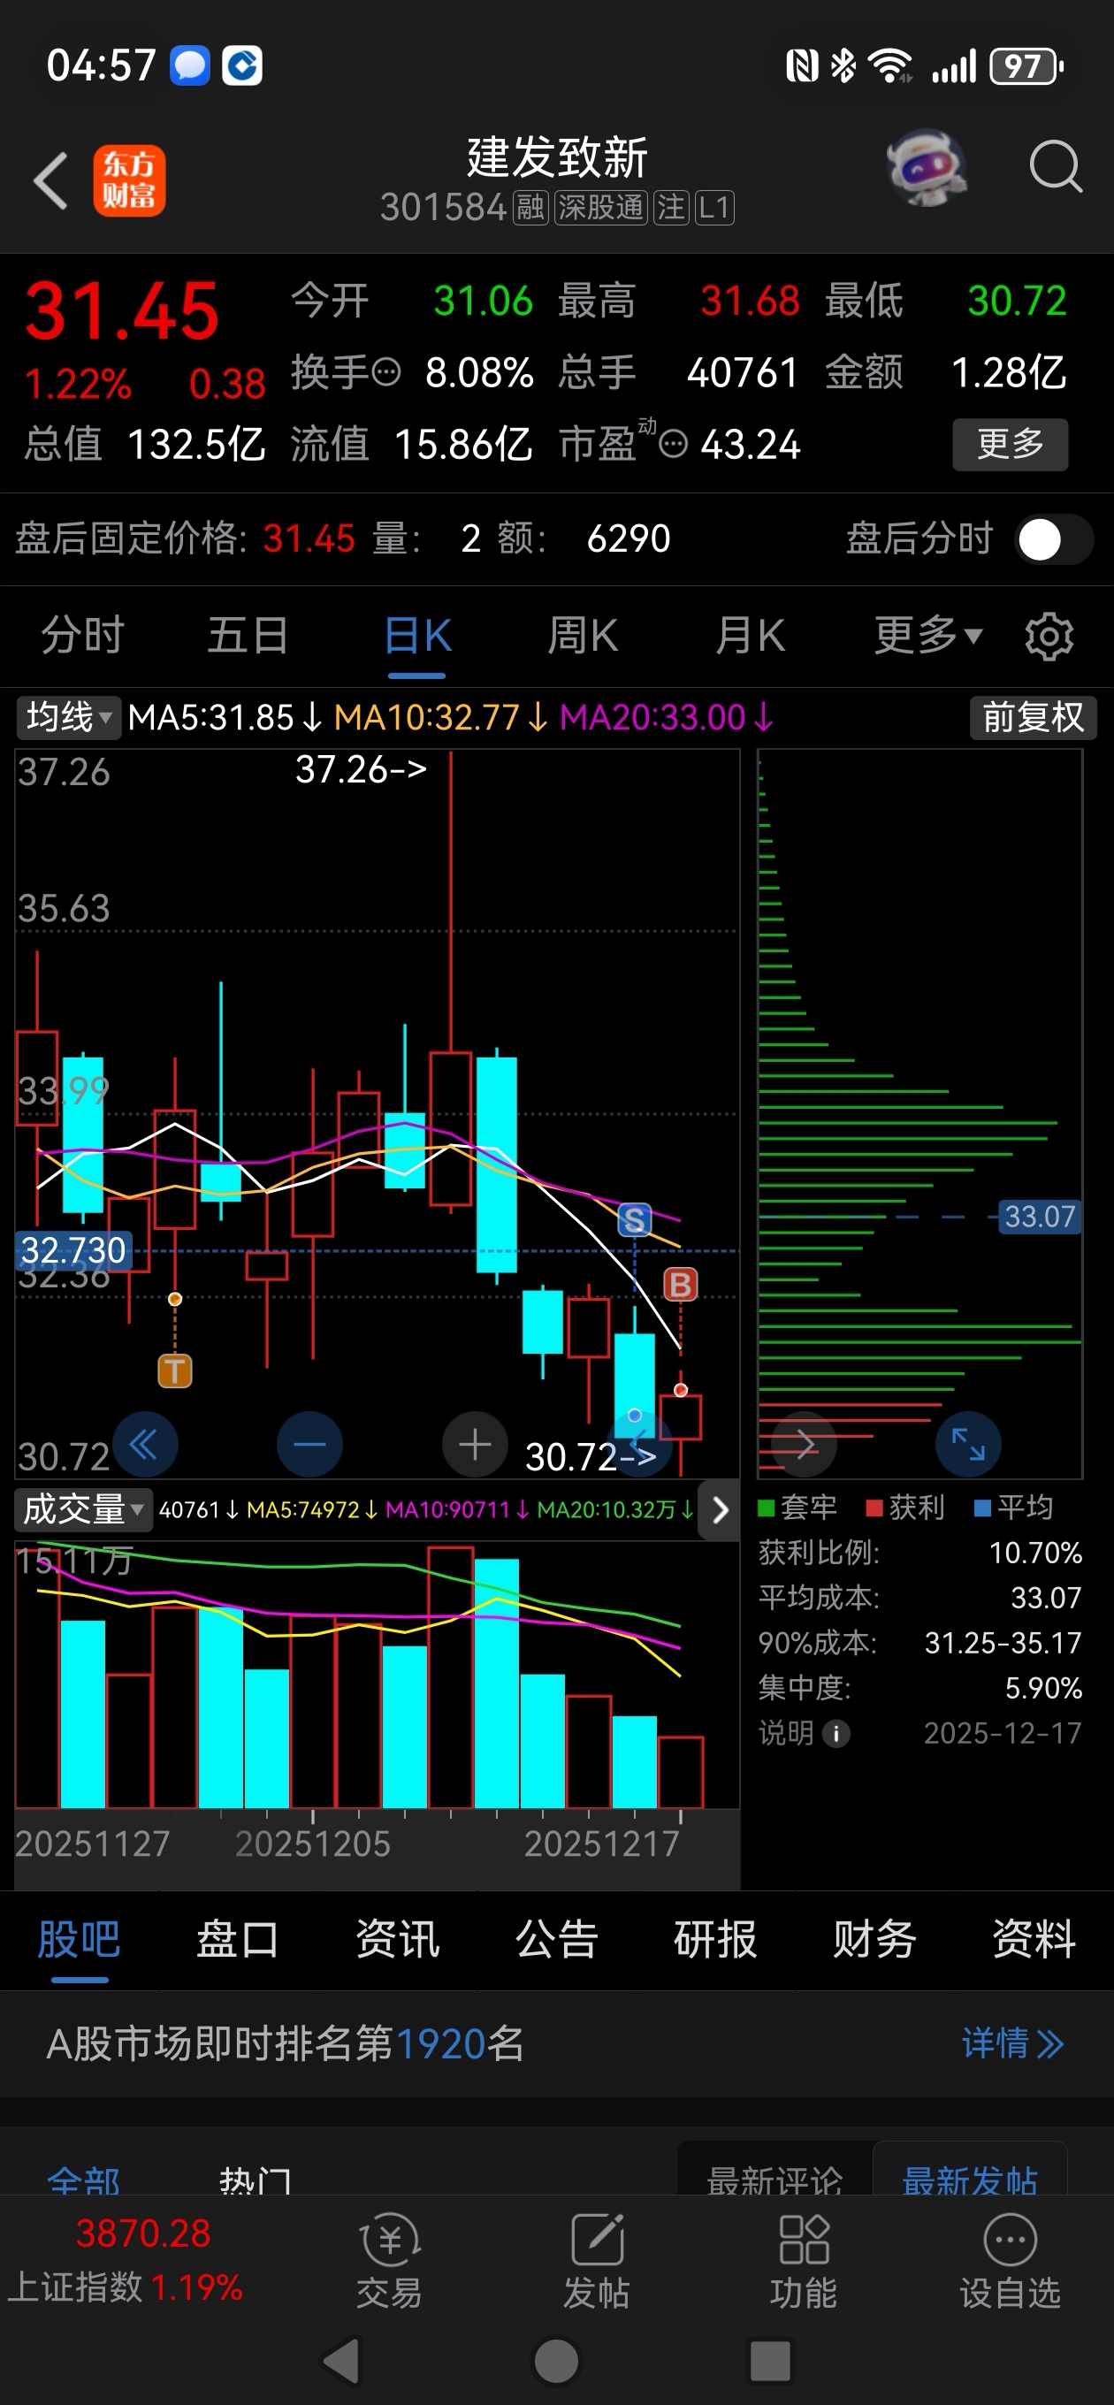Open the 公告 tab
The image size is (1114, 2405).
(x=555, y=1940)
